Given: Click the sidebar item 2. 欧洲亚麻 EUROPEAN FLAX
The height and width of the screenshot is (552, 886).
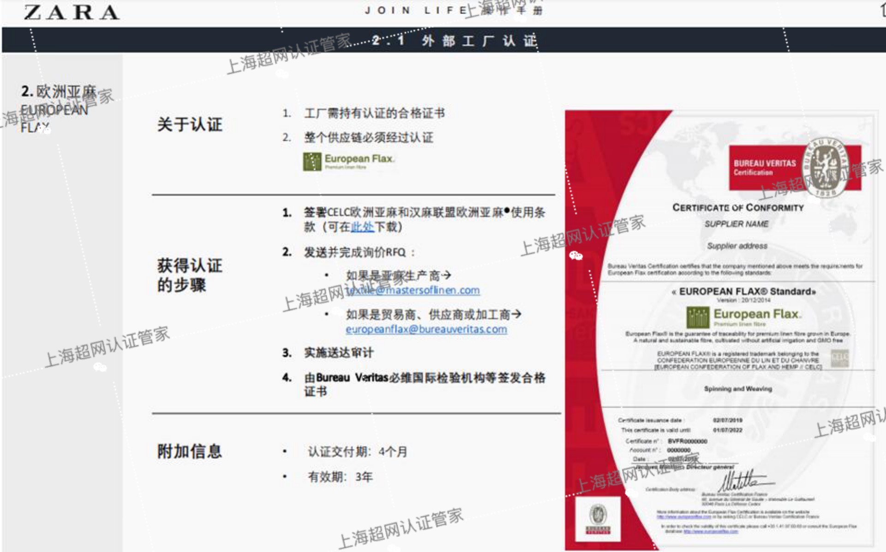Looking at the screenshot, I should (x=58, y=109).
